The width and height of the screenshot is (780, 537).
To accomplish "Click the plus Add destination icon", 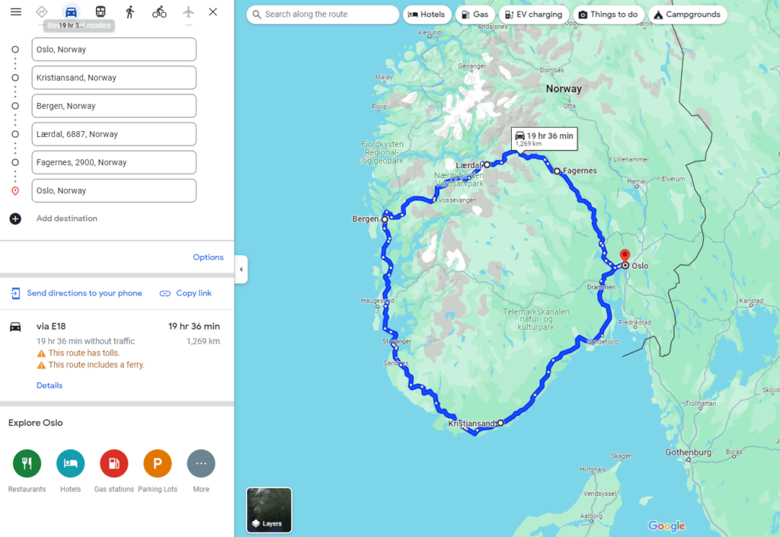I will click(x=15, y=219).
